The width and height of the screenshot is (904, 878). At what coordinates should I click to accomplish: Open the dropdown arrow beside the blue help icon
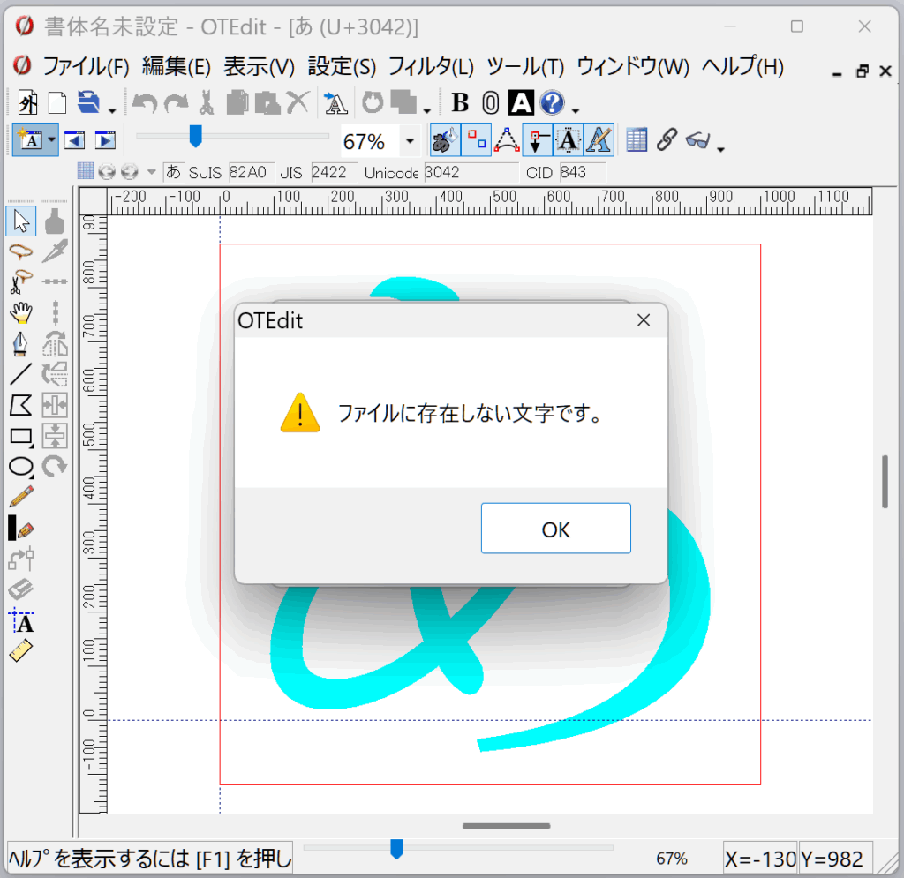coord(576,110)
